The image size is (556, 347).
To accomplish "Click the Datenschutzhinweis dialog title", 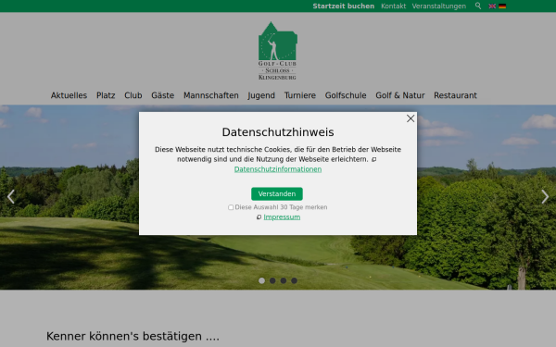I will (278, 132).
